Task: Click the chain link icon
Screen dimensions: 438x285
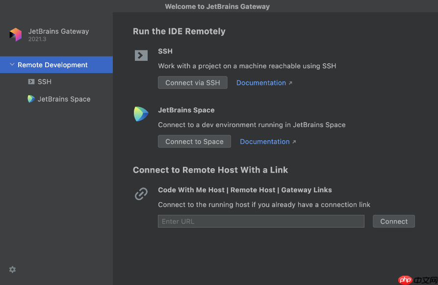Action: (x=141, y=194)
